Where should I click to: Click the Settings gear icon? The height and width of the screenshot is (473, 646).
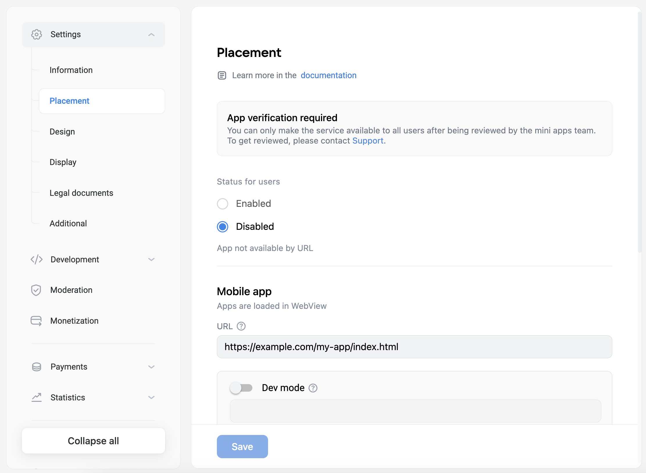coord(37,35)
